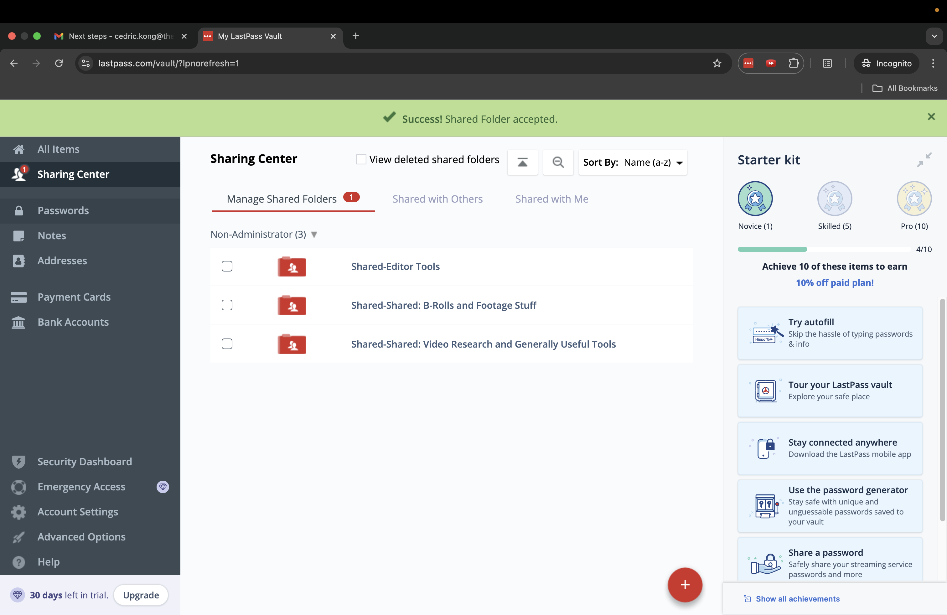This screenshot has height=615, width=947.
Task: Enable View deleted shared folders checkbox
Action: pos(361,159)
